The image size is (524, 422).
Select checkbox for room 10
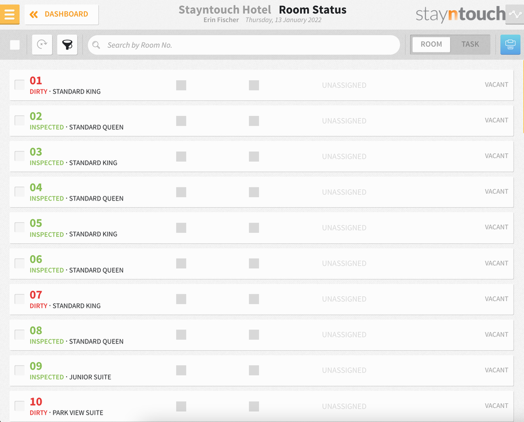point(19,406)
